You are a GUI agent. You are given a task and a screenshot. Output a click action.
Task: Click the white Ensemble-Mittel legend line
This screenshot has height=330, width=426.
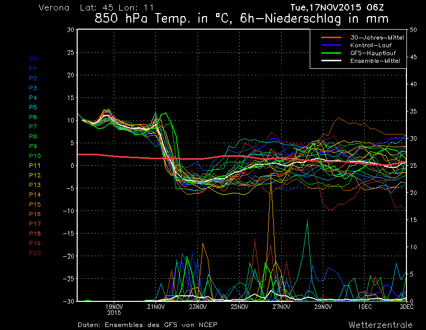331,60
